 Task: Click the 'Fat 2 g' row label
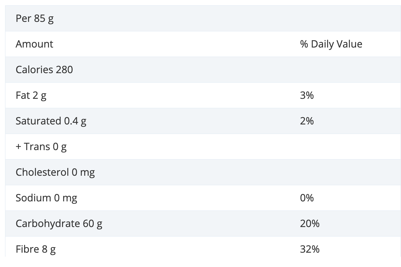point(31,96)
